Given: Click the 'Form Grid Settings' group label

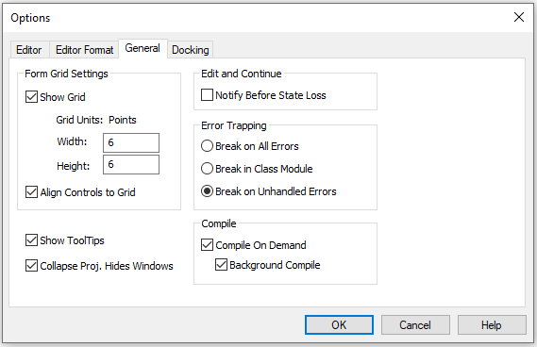Looking at the screenshot, I should point(66,74).
